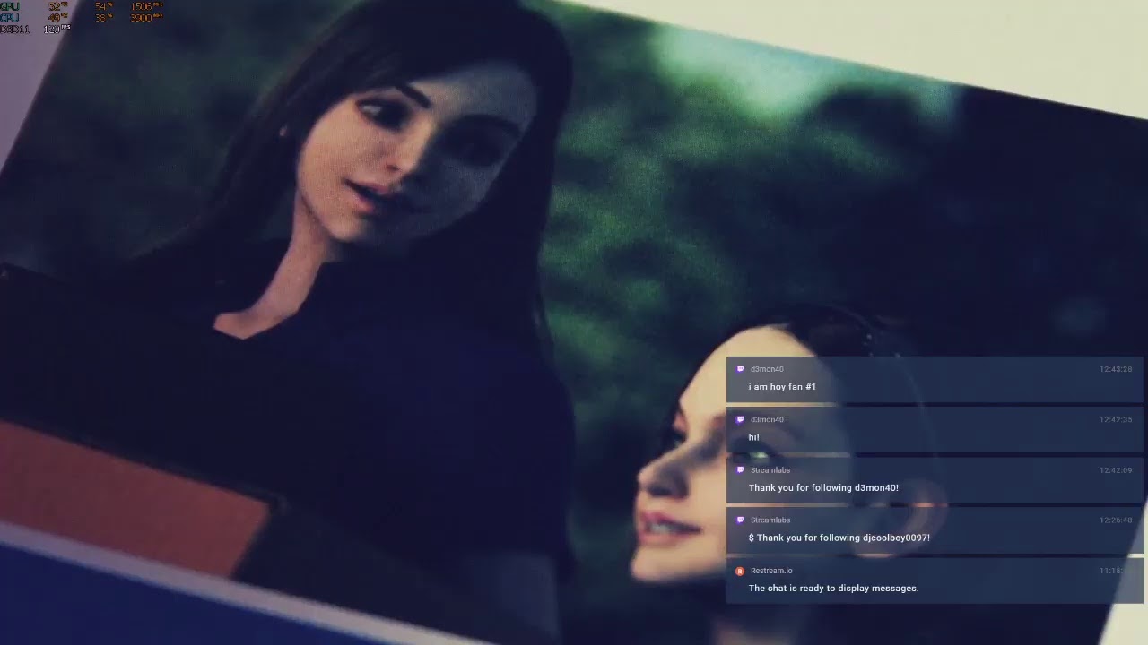
Task: Click the timestamp 12:42:09
Action: (1116, 469)
